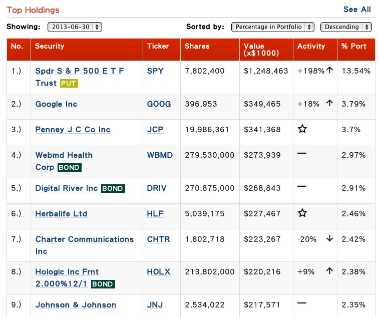
Task: Open the CHTR ticker link
Action: (159, 239)
